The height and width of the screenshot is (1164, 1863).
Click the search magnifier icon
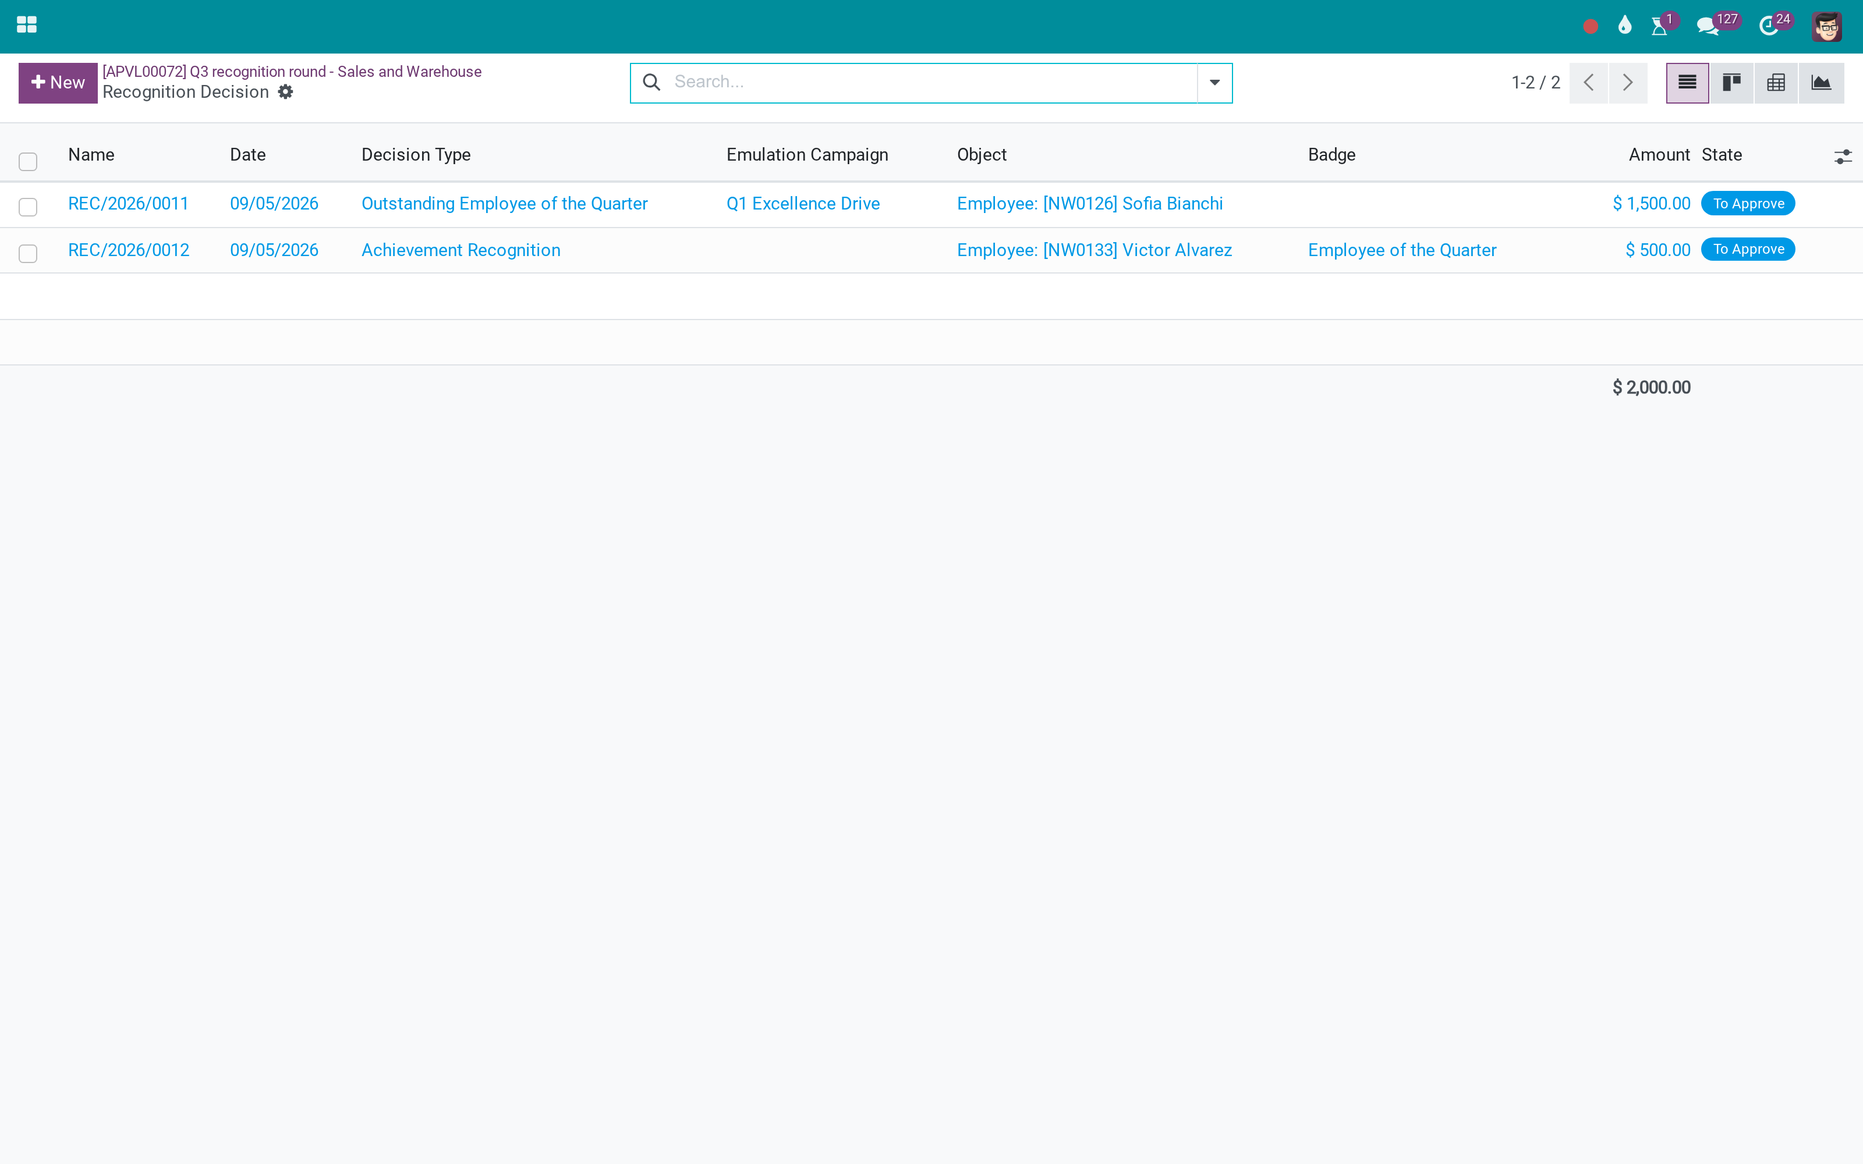click(x=651, y=83)
